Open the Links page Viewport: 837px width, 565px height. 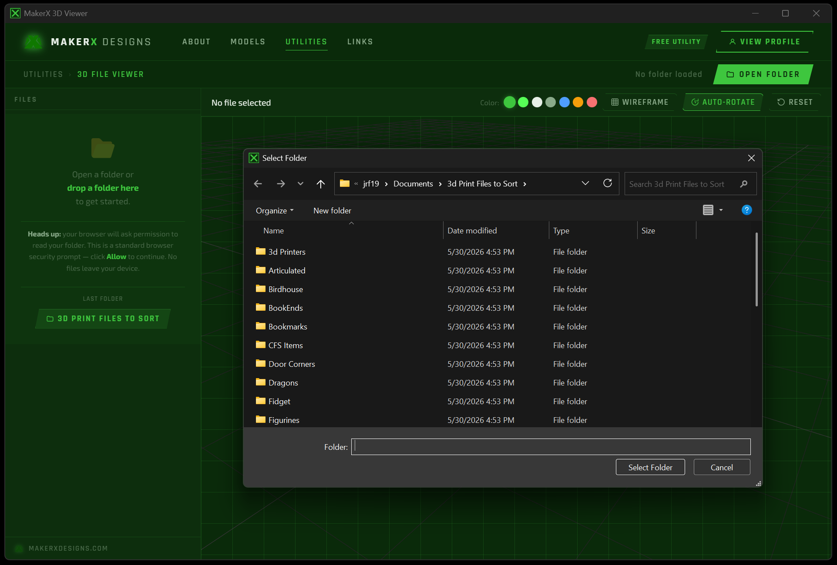point(360,42)
